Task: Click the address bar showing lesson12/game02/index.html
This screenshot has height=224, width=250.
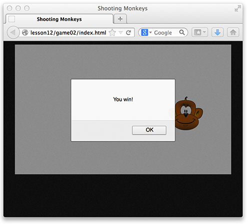Action: click(68, 32)
